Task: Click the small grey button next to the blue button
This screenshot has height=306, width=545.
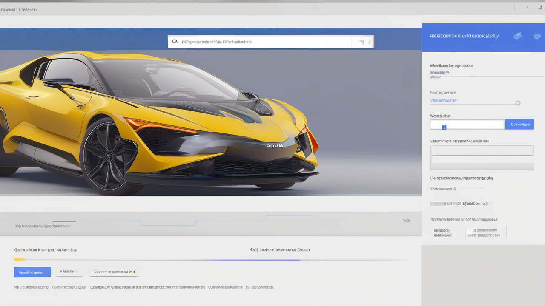Action: point(69,272)
